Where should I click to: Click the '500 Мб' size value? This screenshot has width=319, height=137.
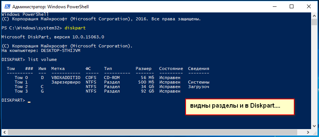(146, 82)
